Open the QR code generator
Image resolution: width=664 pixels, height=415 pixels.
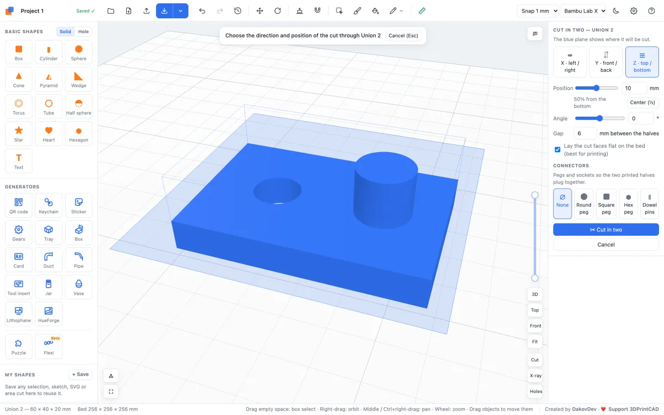(19, 205)
